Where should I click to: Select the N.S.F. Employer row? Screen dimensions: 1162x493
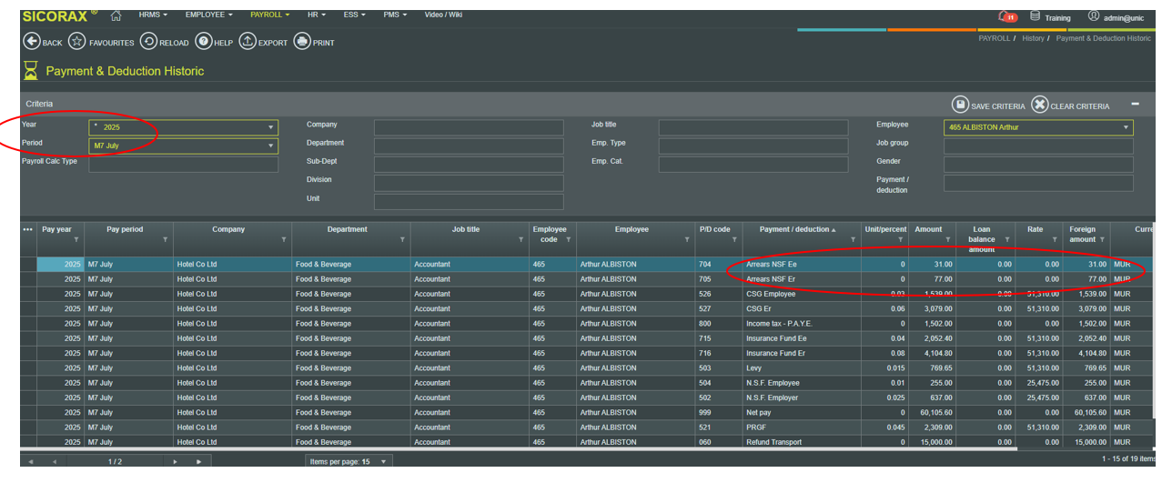(587, 397)
